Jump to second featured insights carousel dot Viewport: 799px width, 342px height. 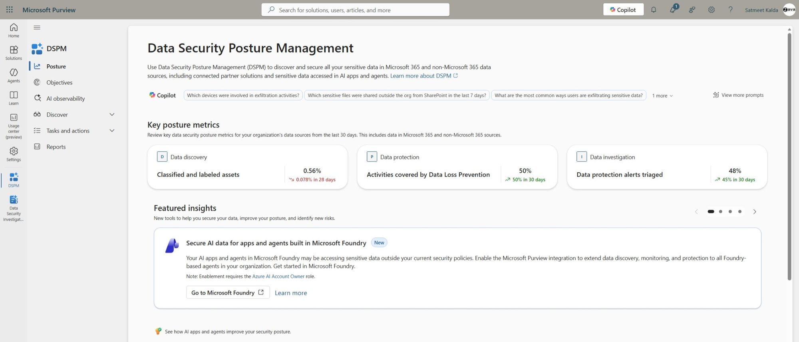click(721, 212)
